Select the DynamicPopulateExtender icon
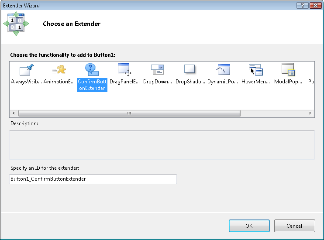Image resolution: width=324 pixels, height=240 pixels. 223,70
